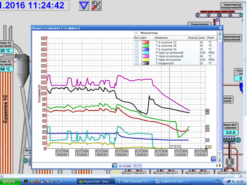
Task: Click the undo arrow in bottom trend toolbar
Action: tap(135, 165)
